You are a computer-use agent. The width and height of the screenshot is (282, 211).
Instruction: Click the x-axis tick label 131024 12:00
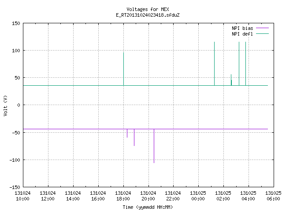(x=48, y=196)
